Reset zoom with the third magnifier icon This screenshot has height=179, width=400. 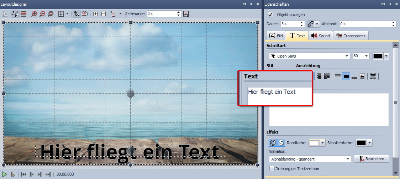[x=51, y=14]
